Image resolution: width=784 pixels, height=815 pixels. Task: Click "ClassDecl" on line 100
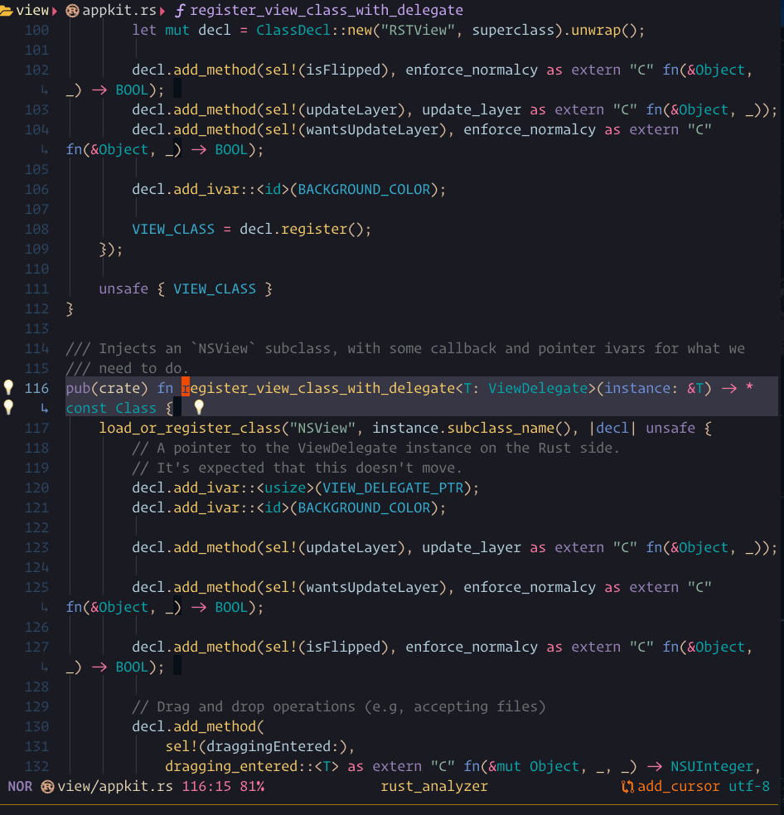click(x=293, y=30)
